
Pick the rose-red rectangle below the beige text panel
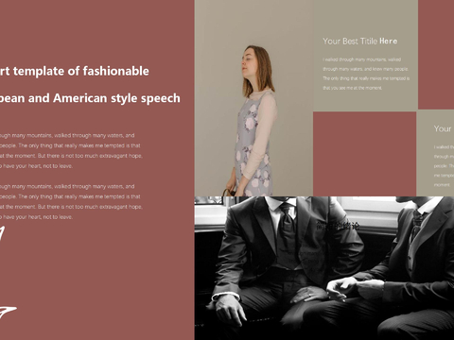tap(365, 154)
